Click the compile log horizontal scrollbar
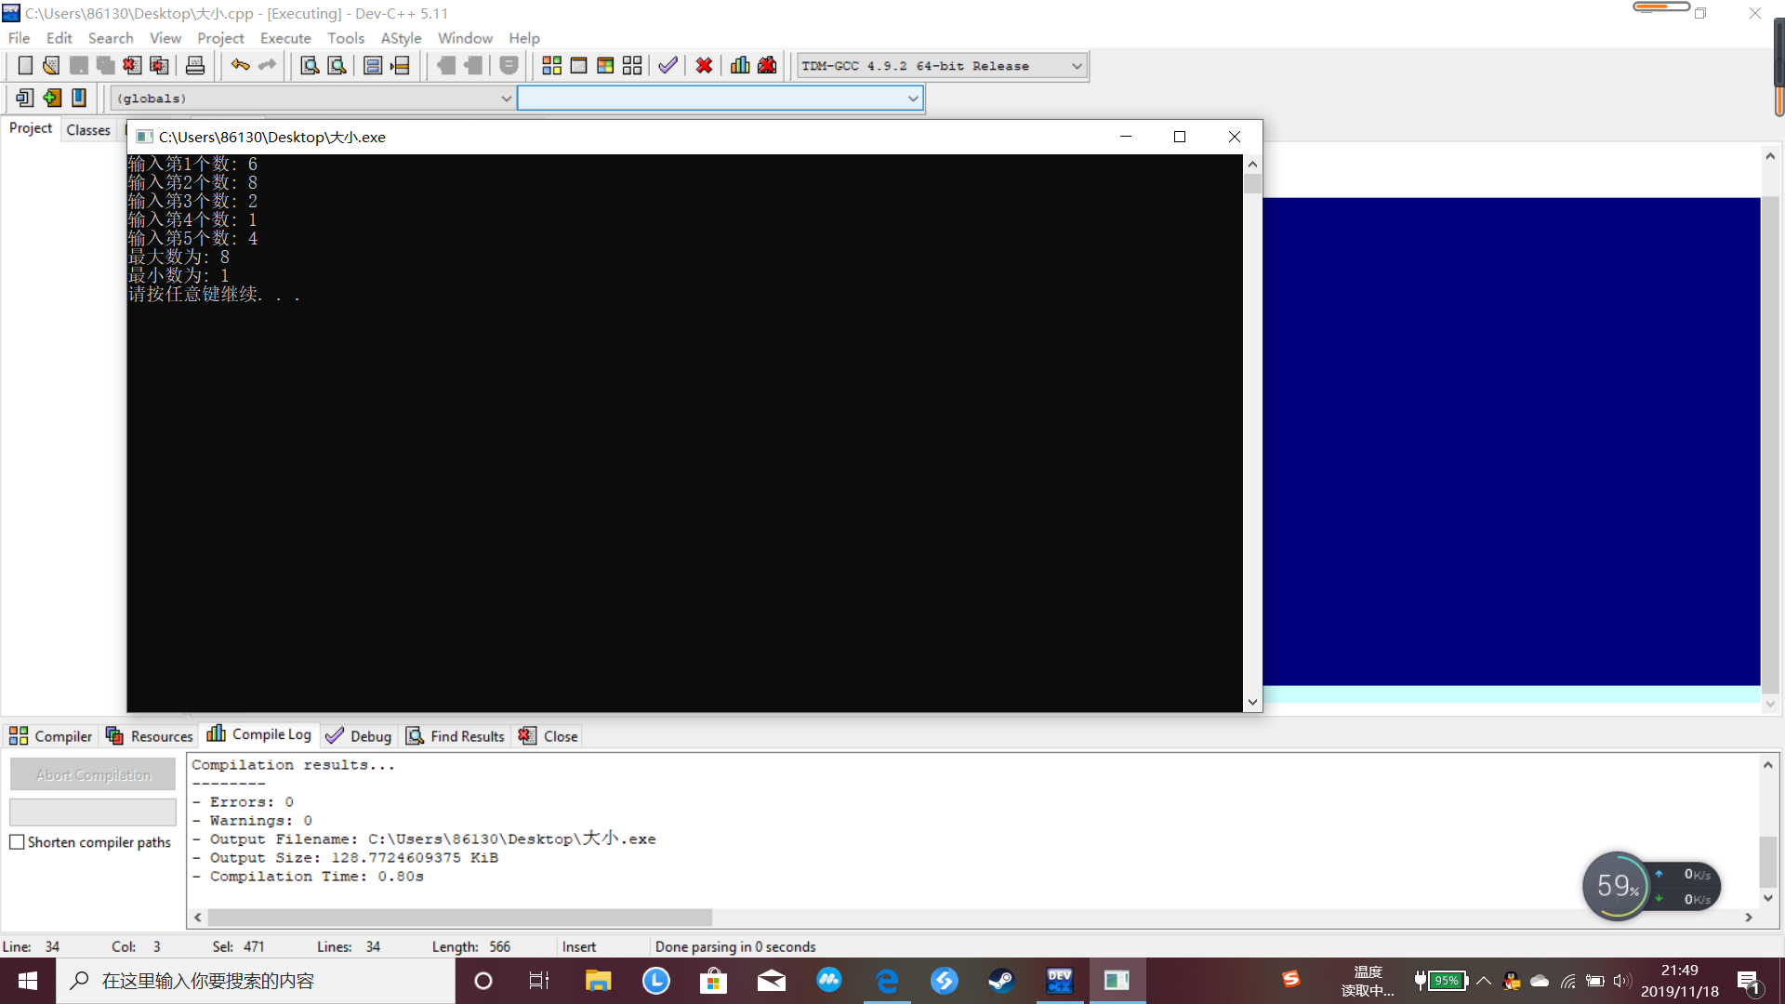 coord(459,918)
